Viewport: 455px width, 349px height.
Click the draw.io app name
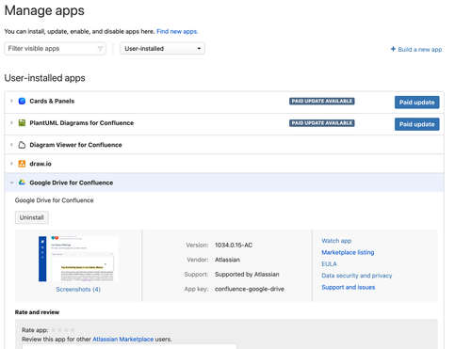click(x=41, y=164)
